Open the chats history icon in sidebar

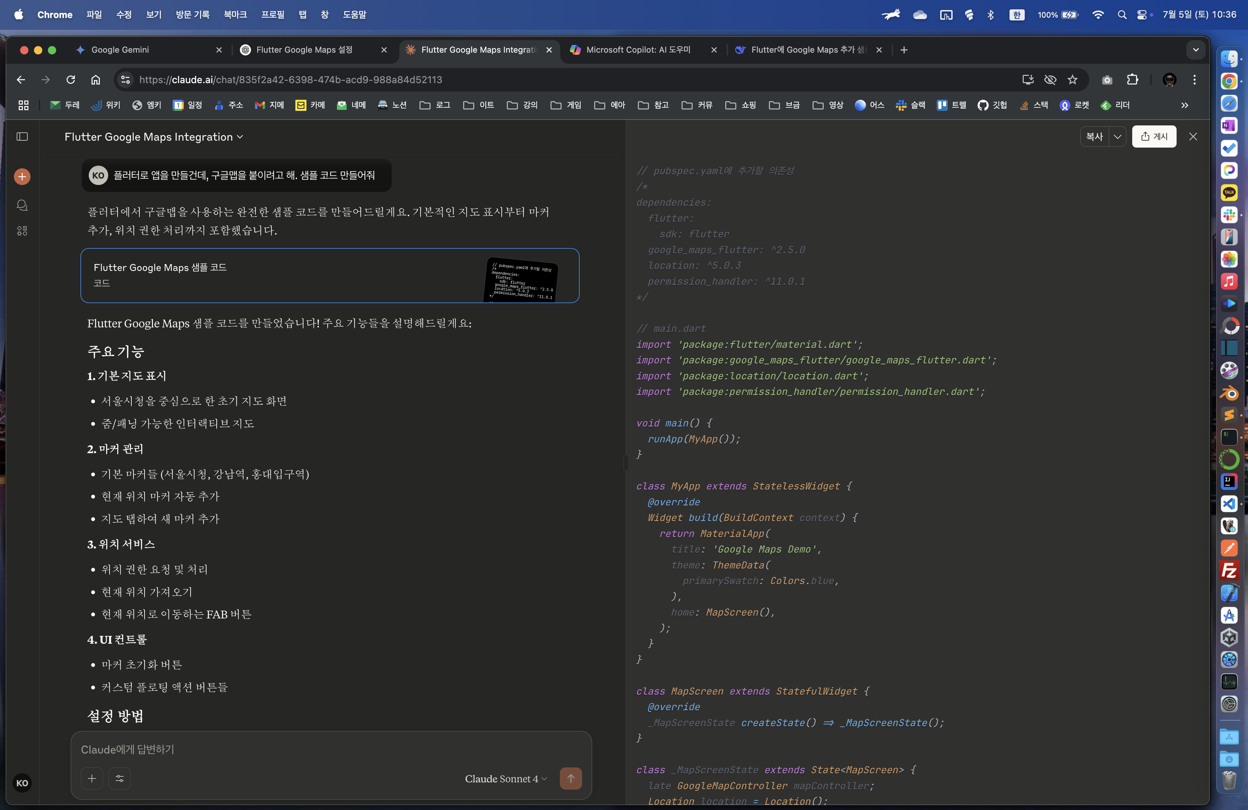(22, 205)
